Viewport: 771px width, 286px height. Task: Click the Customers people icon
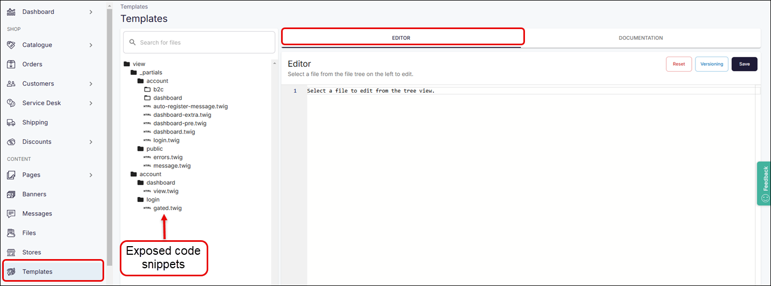[x=11, y=84]
